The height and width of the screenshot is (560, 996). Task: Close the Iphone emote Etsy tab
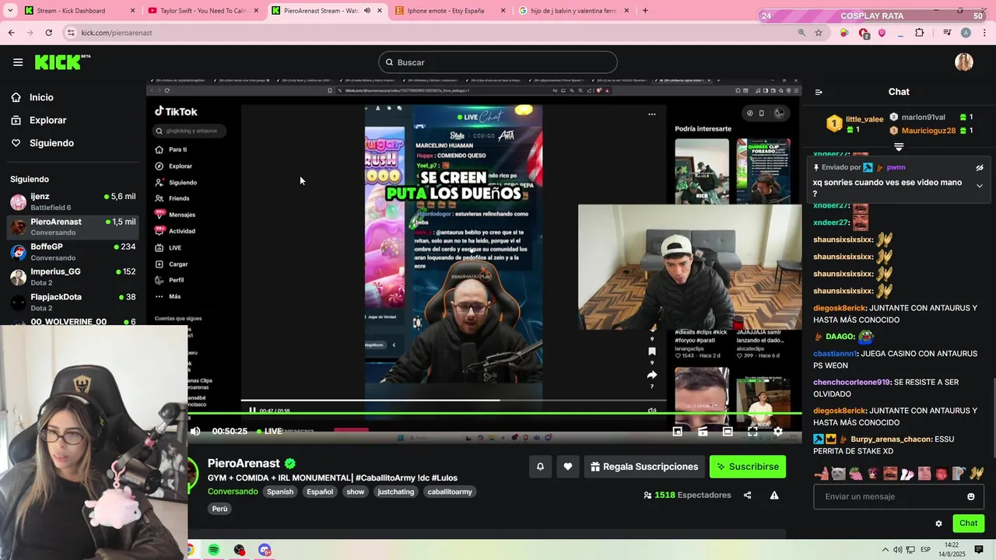[x=503, y=11]
